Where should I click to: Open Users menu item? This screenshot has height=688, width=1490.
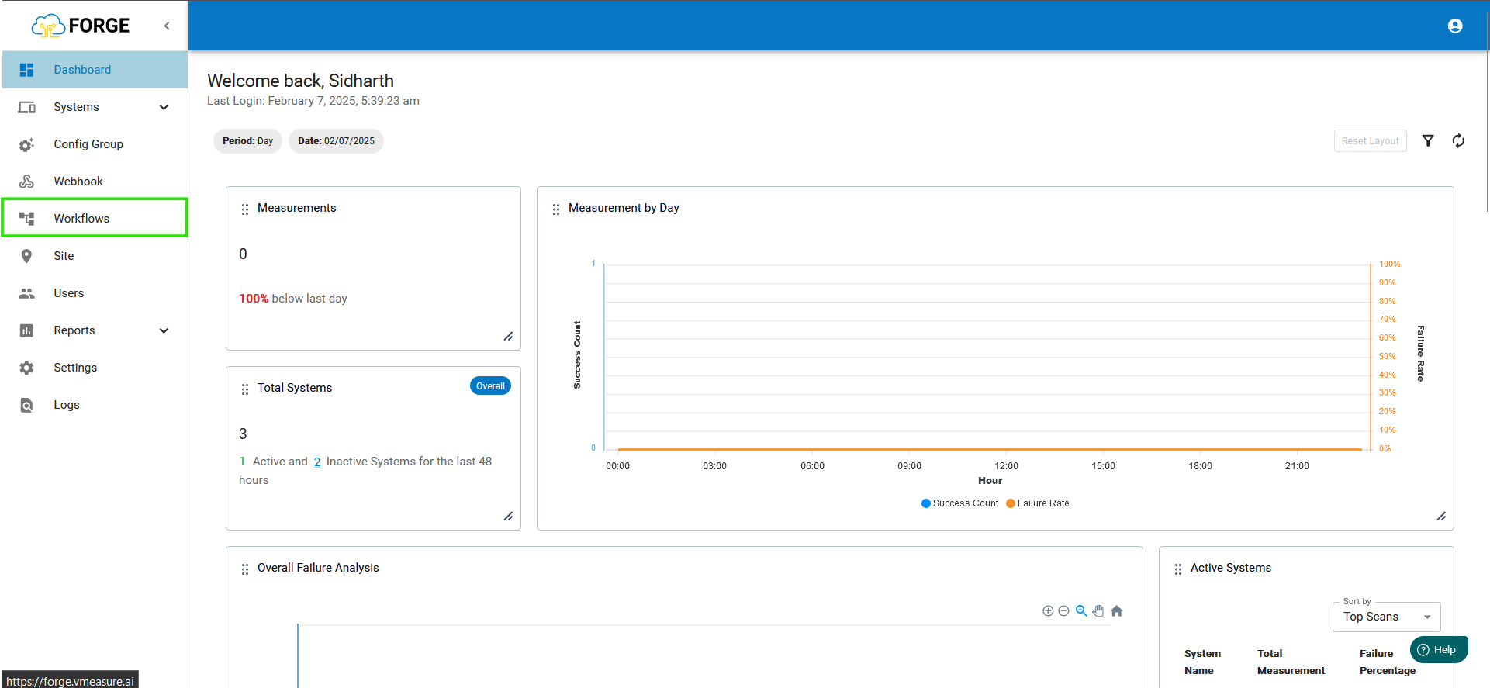coord(95,293)
